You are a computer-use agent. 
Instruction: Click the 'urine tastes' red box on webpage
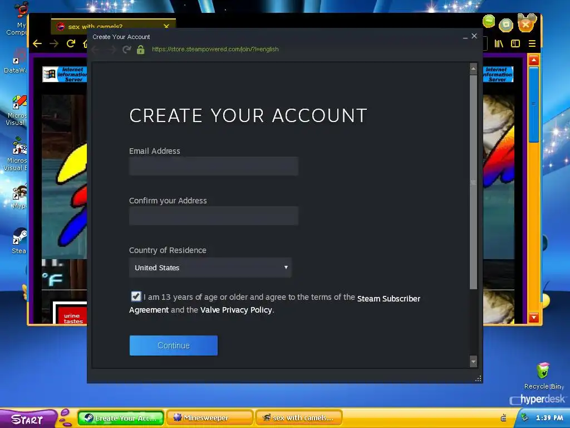[x=73, y=316]
